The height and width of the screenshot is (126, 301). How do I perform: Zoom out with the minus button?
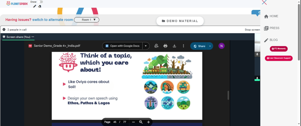point(133,122)
